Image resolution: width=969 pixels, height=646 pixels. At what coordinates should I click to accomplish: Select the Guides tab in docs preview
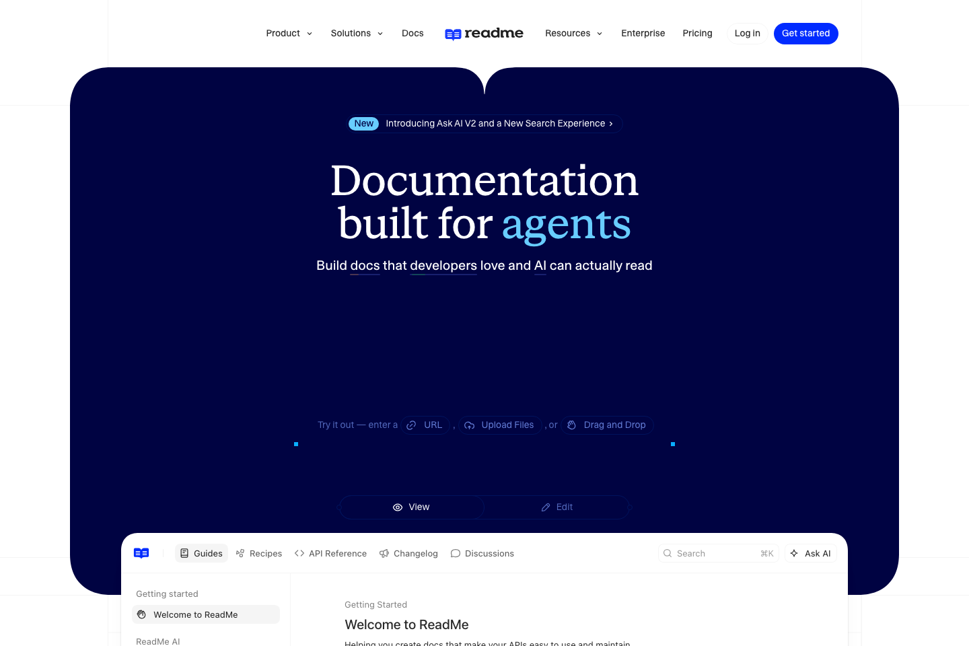coord(201,553)
